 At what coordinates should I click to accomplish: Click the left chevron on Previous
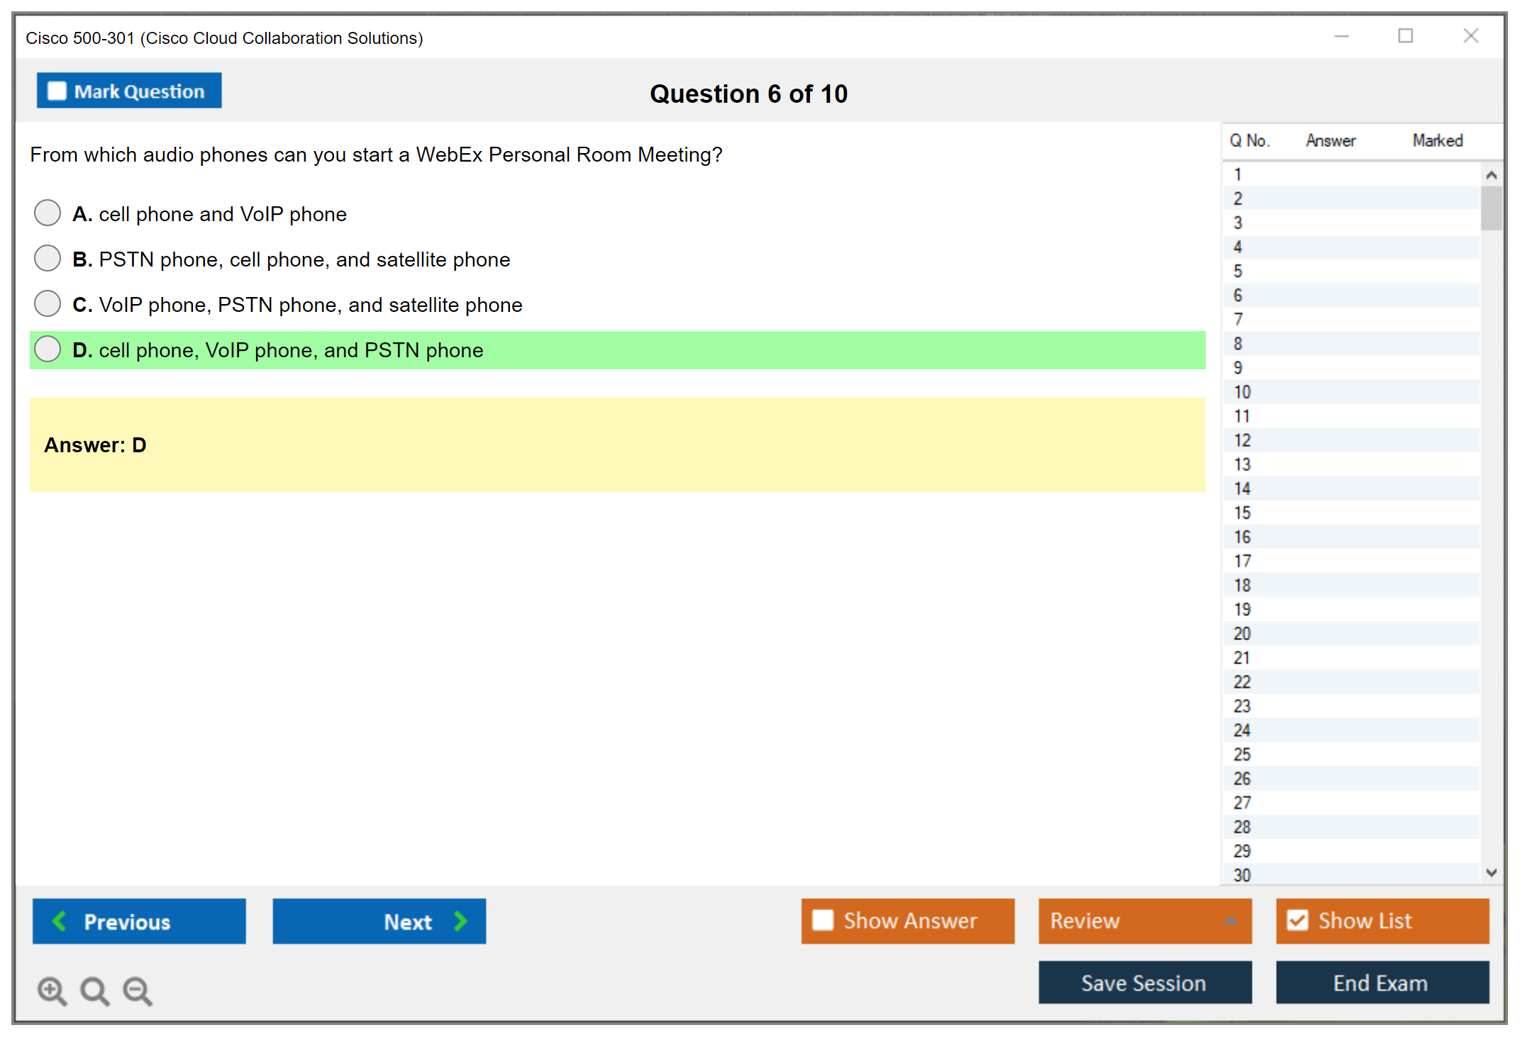point(60,921)
